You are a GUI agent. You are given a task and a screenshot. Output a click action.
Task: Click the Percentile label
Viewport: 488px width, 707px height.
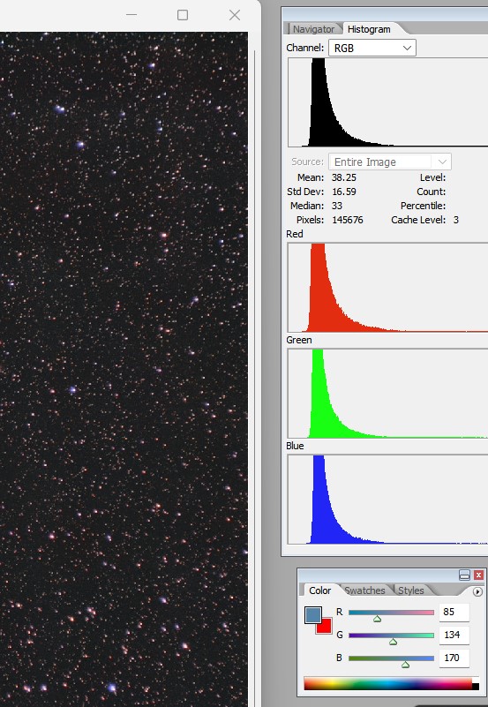coord(423,206)
